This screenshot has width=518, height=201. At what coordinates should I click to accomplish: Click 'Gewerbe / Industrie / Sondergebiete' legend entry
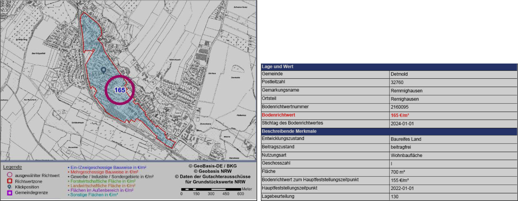111,177
